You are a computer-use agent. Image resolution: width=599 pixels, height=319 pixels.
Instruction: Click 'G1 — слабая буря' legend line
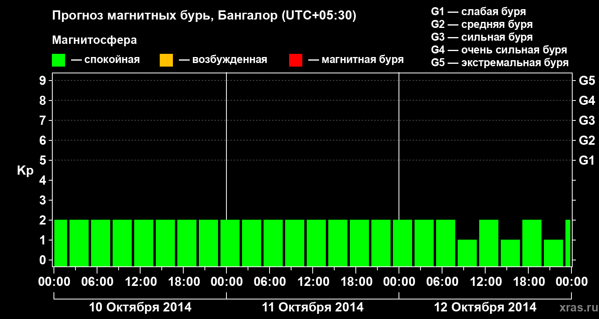click(478, 11)
